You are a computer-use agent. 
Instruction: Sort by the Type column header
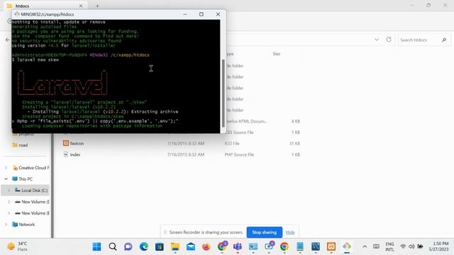coord(230,54)
